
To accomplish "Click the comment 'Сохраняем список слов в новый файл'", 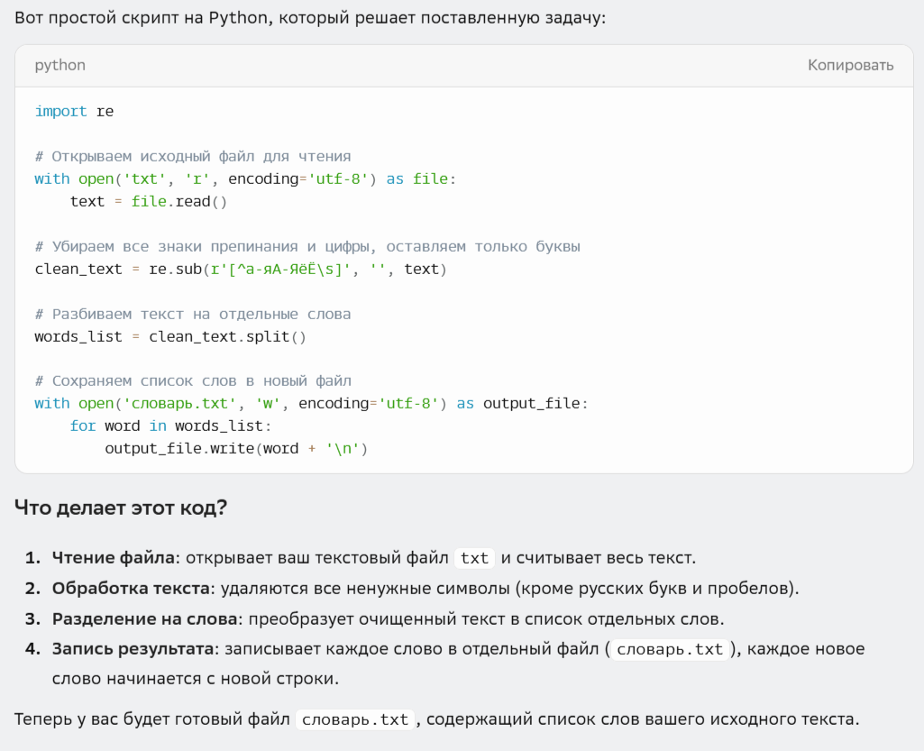I will pos(192,380).
